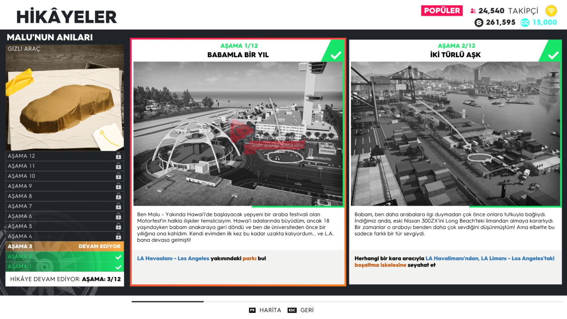Click the Crew Credits icon beside 15,000
The width and height of the screenshot is (567, 319).
525,23
